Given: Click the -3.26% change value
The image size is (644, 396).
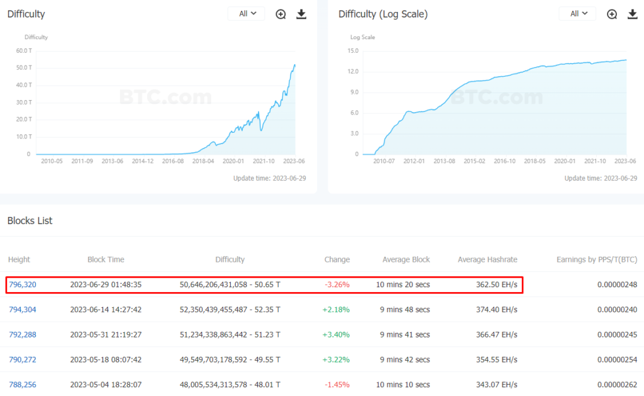Looking at the screenshot, I should pos(337,285).
